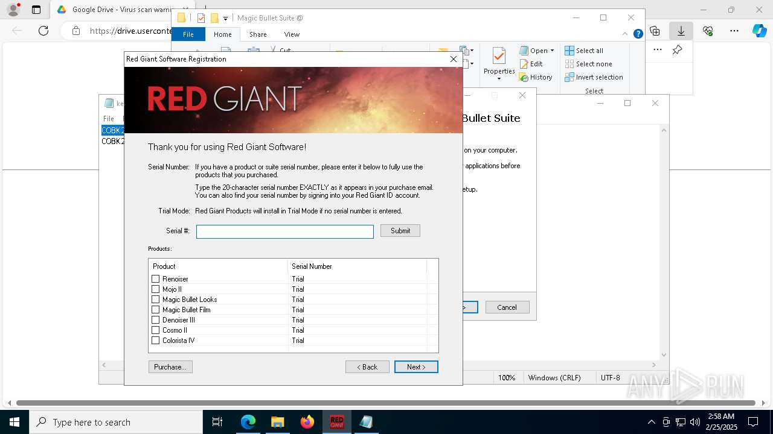Image resolution: width=773 pixels, height=434 pixels.
Task: Check the Colorista IV checkbox
Action: 156,341
